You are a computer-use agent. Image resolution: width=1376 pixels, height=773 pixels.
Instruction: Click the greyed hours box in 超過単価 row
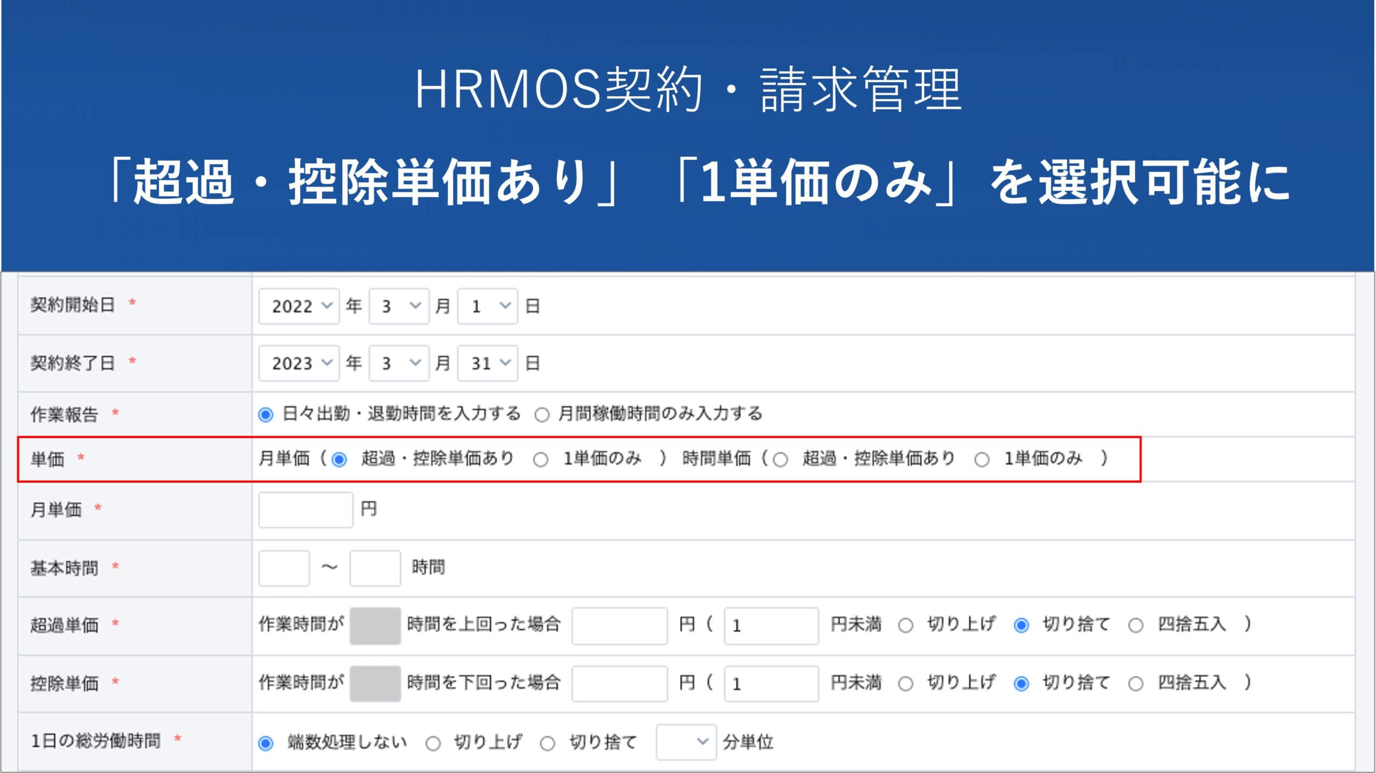pos(375,626)
